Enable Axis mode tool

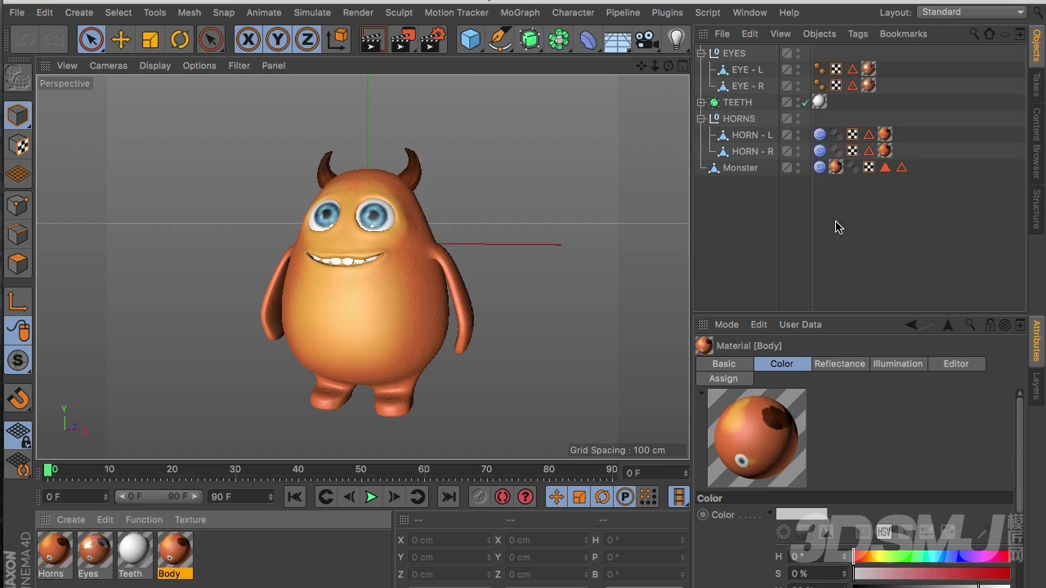18,301
